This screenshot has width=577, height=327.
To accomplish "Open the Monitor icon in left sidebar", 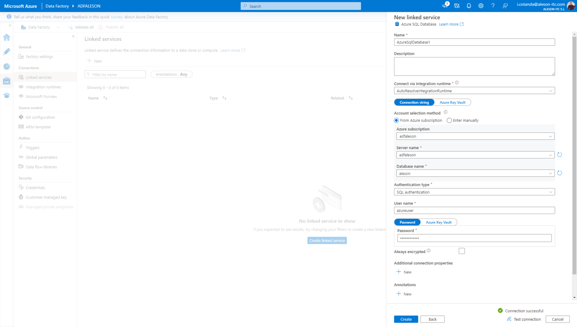I will [x=7, y=66].
